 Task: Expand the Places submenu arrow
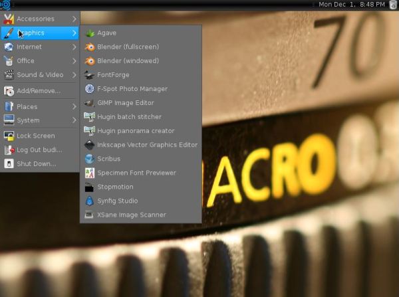(x=74, y=106)
